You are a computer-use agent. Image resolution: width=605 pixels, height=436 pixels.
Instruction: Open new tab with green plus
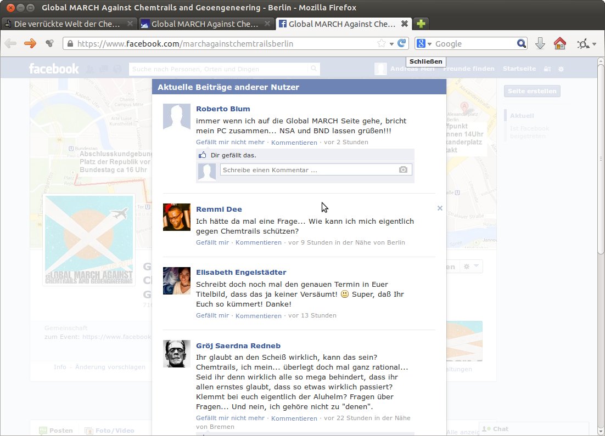coord(421,24)
